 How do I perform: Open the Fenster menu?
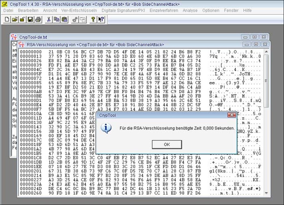(231, 11)
